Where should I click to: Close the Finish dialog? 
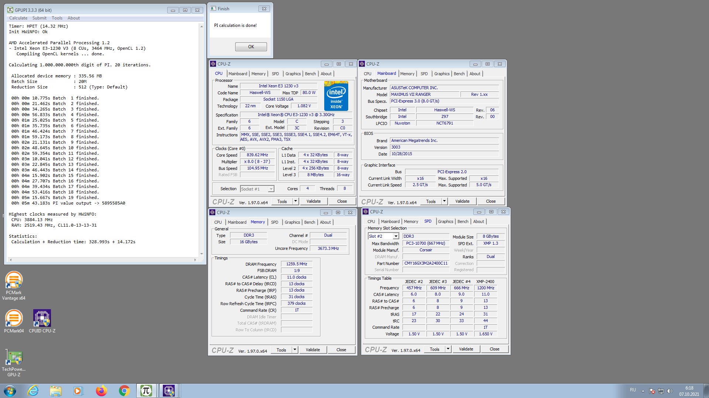(x=264, y=9)
